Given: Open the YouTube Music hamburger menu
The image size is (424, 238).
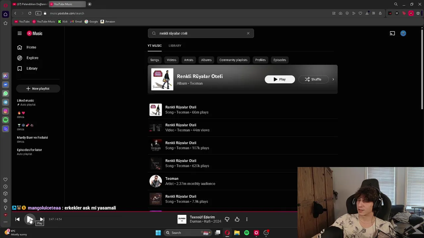Looking at the screenshot, I should tap(20, 33).
